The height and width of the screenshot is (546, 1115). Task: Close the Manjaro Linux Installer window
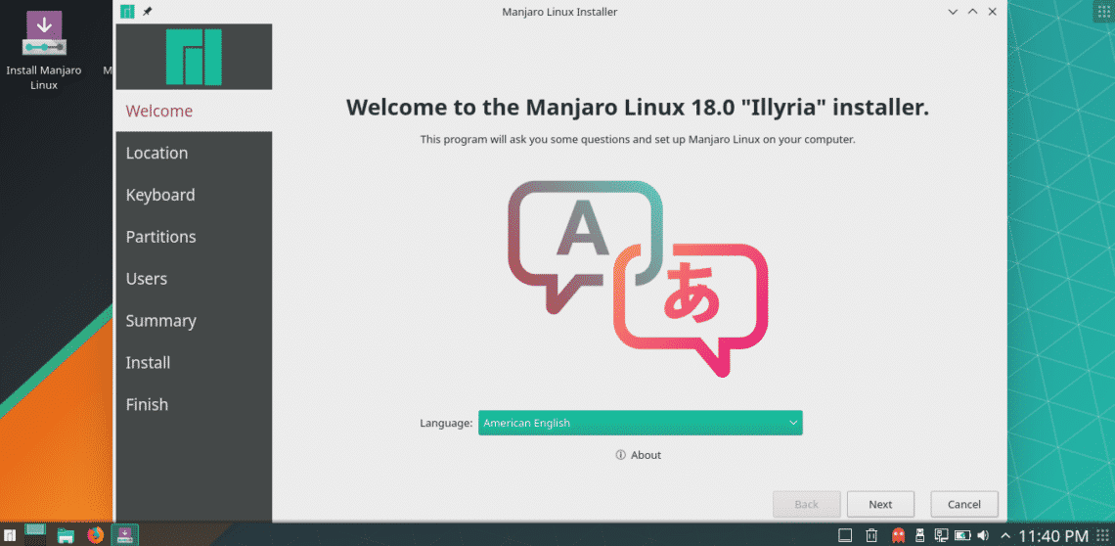coord(992,12)
